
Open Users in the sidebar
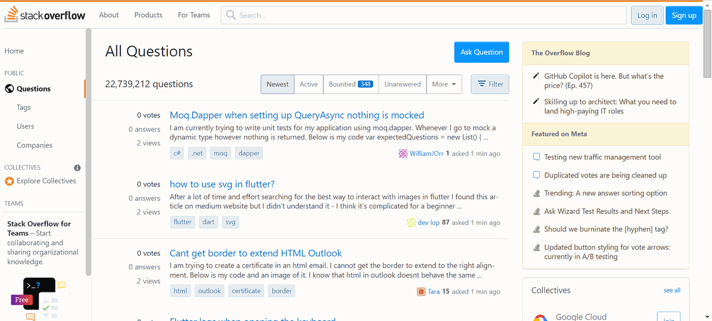click(x=26, y=126)
